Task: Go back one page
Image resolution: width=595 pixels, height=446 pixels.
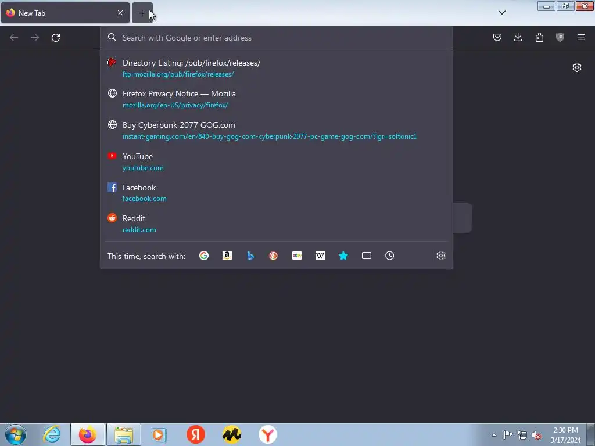Action: [x=14, y=38]
